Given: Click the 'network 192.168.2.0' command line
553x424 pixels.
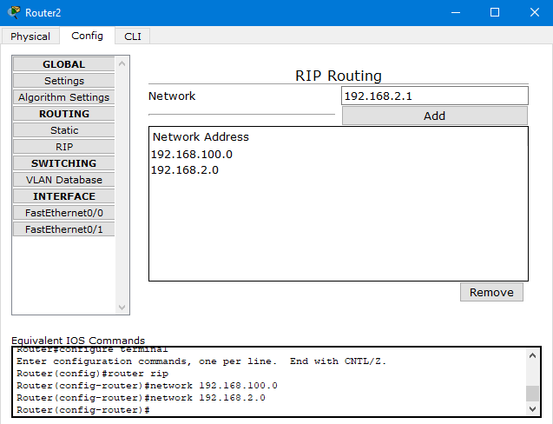Looking at the screenshot, I should (141, 398).
